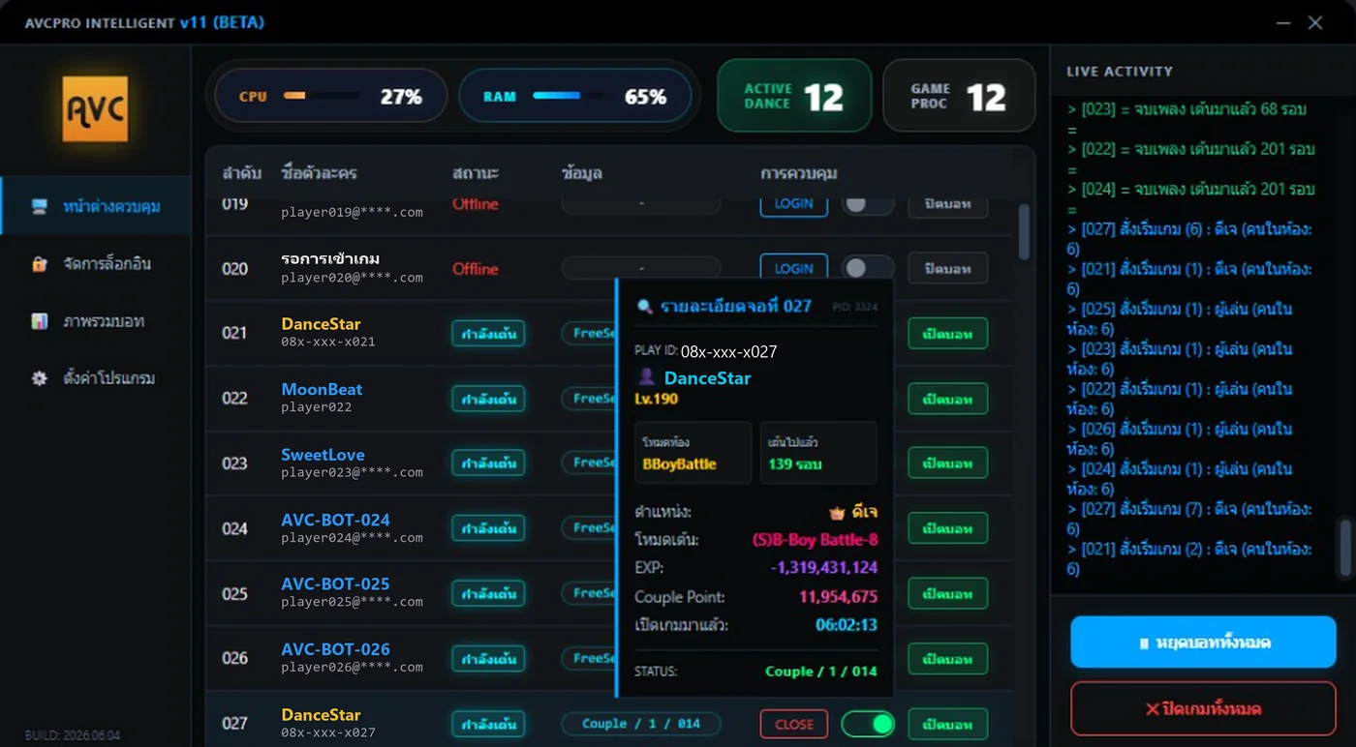Click เปิดบอท button on row 025

coord(947,593)
